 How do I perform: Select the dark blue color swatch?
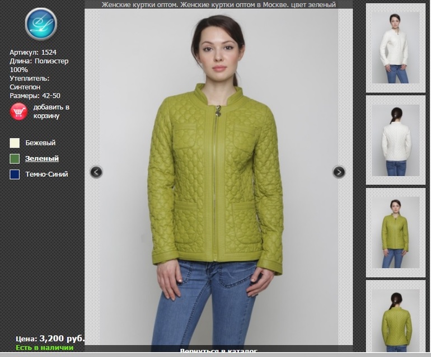pos(15,175)
